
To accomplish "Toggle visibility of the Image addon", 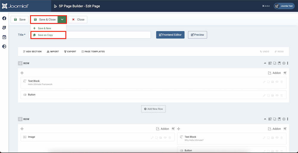I will 165,138.
